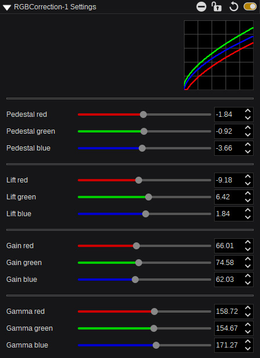Toggle the unlock padlock icon
This screenshot has height=358, width=260.
[x=216, y=6]
